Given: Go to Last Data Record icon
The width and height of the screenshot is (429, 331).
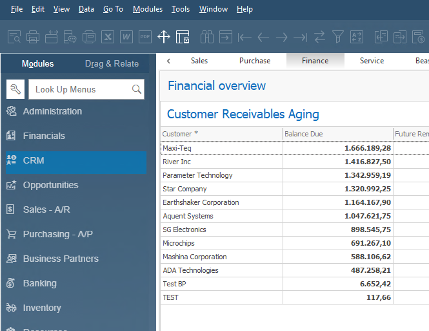Looking at the screenshot, I should click(301, 37).
